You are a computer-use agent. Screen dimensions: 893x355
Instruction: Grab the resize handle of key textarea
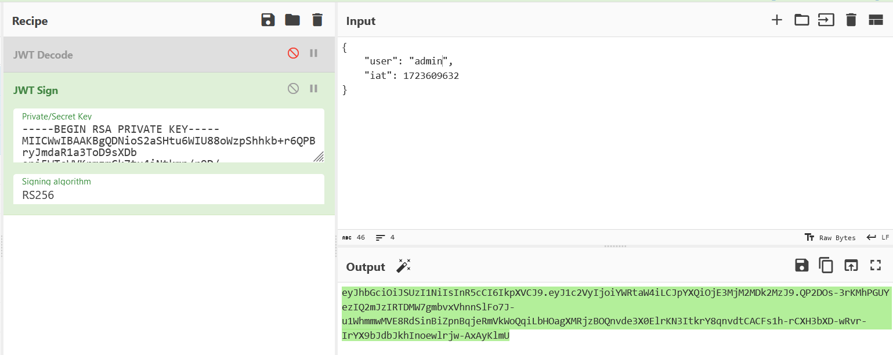[319, 157]
